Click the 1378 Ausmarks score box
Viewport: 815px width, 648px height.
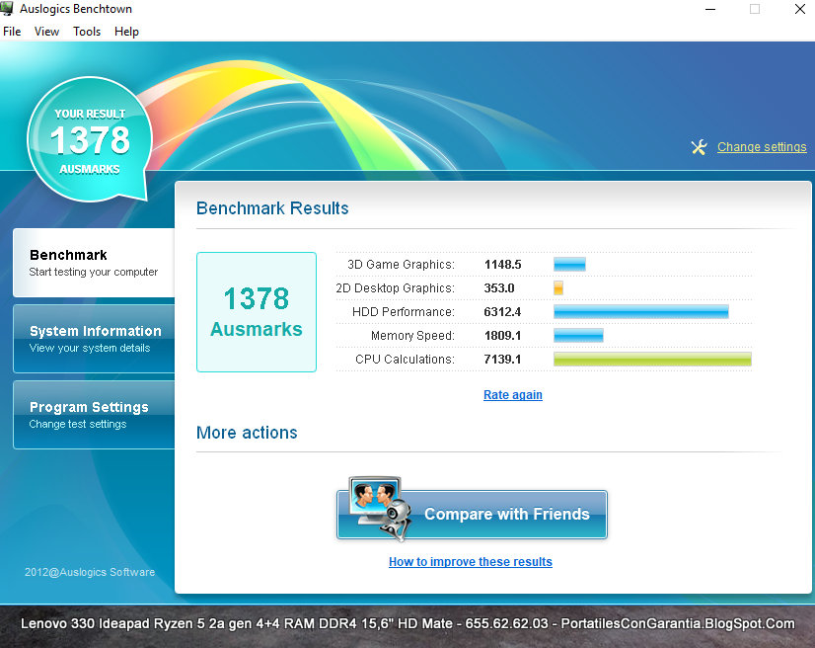coord(257,312)
